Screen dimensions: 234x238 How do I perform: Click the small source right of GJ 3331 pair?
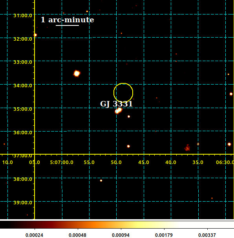[129, 117]
